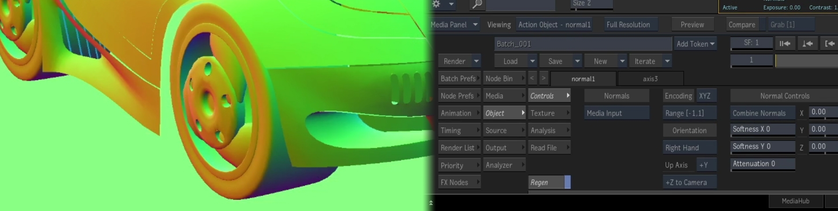
Task: Switch to the axis3 tab
Action: coord(651,79)
